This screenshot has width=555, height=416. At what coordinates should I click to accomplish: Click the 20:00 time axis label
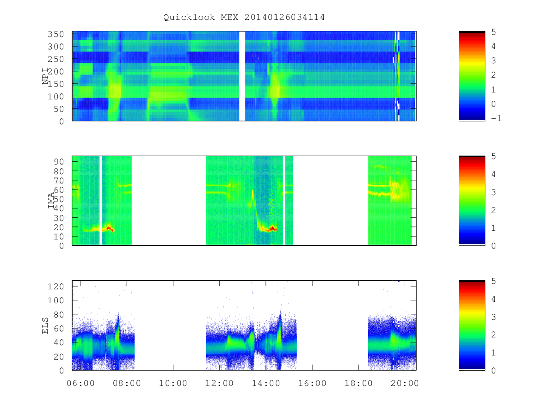(405, 383)
